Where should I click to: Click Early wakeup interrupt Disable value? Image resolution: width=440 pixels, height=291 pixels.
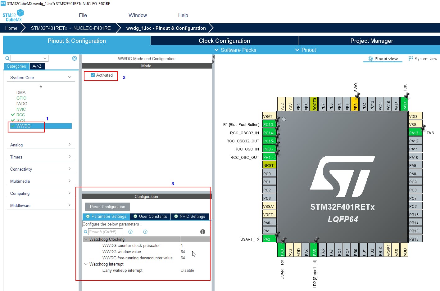click(x=187, y=270)
